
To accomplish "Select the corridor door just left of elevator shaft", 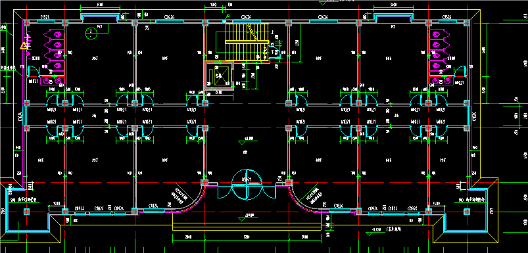I will [193, 100].
